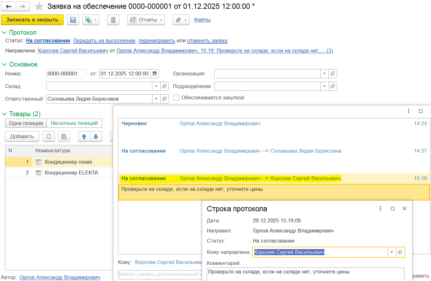
Task: Expand the Склад dropdown list
Action: pyautogui.click(x=157, y=86)
